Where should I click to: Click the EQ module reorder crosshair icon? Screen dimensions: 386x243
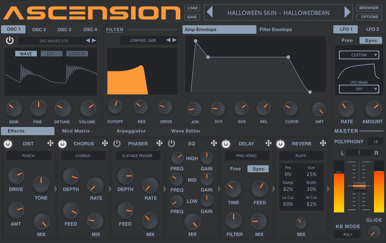pos(214,143)
